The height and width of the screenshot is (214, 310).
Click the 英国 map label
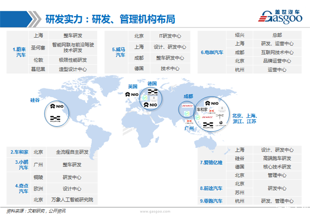[132, 87]
